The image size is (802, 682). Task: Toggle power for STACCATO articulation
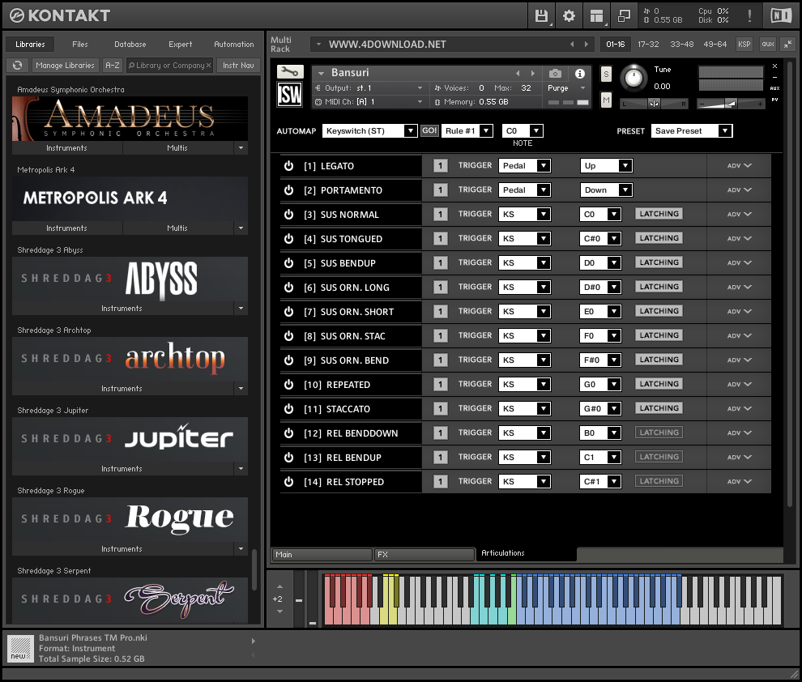point(289,408)
